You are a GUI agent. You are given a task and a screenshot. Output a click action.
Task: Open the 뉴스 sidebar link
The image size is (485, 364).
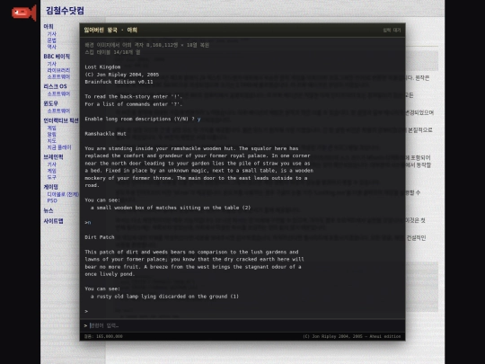[x=48, y=210]
